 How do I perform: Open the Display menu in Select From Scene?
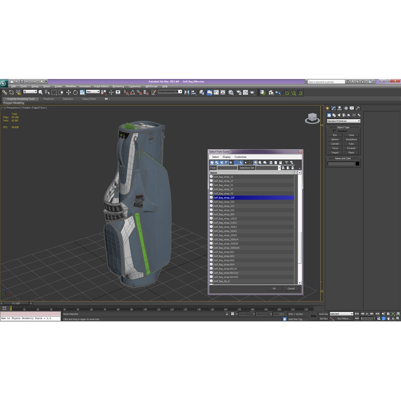point(226,157)
